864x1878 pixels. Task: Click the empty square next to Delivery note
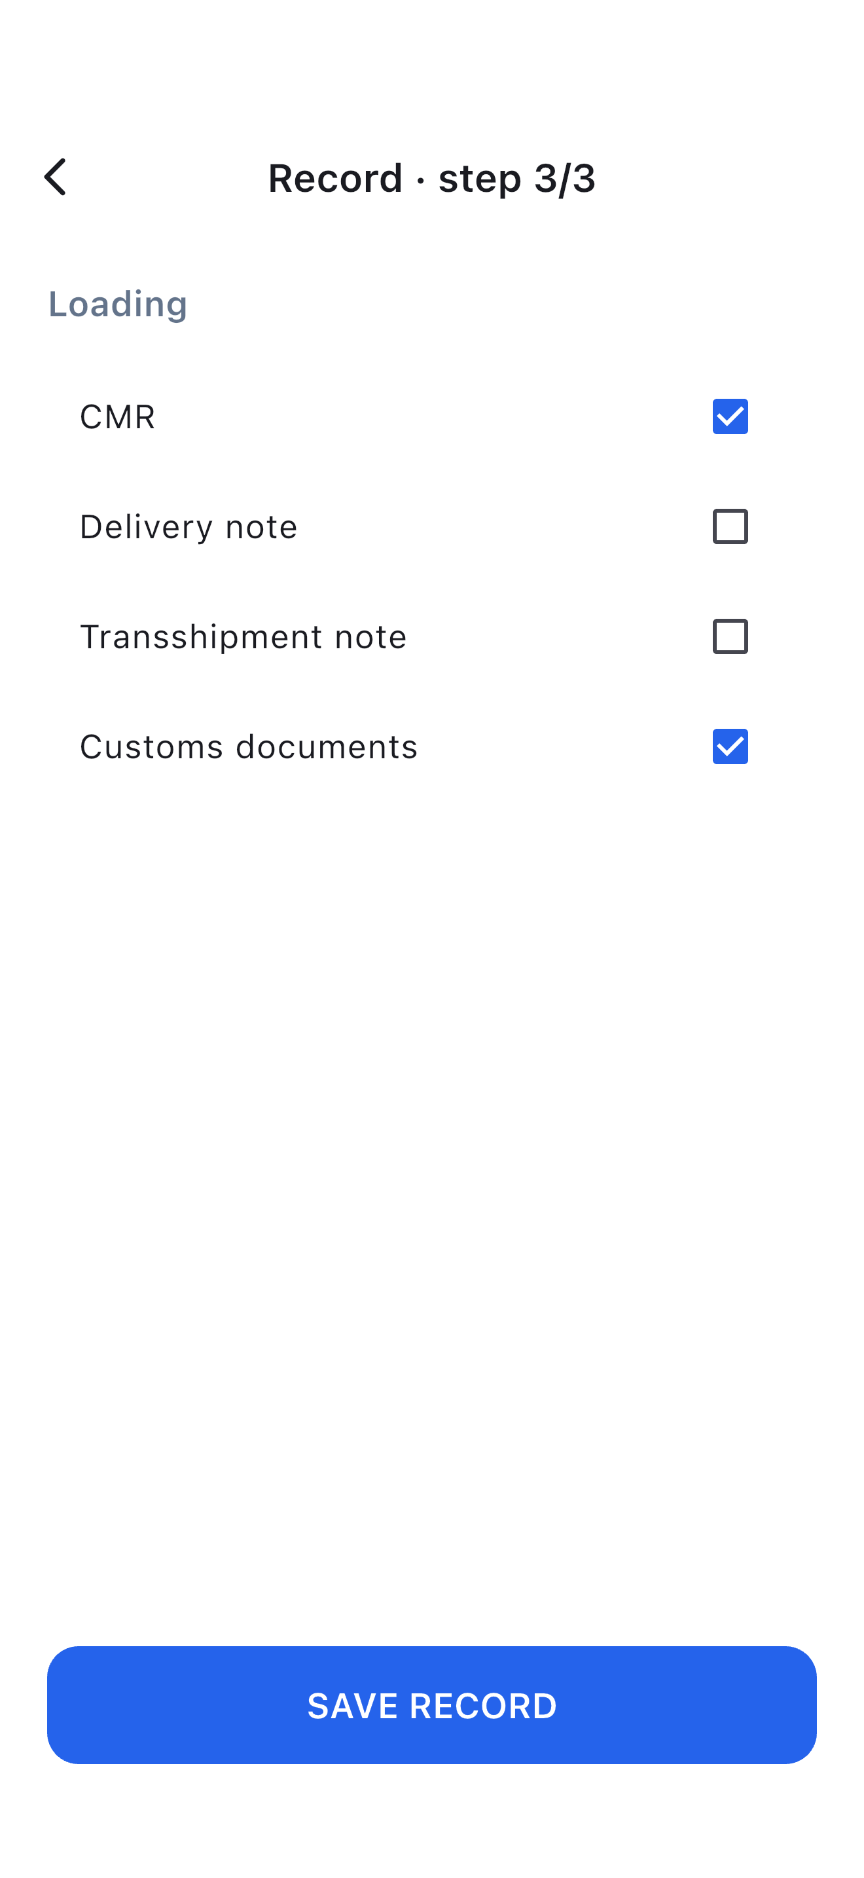730,526
